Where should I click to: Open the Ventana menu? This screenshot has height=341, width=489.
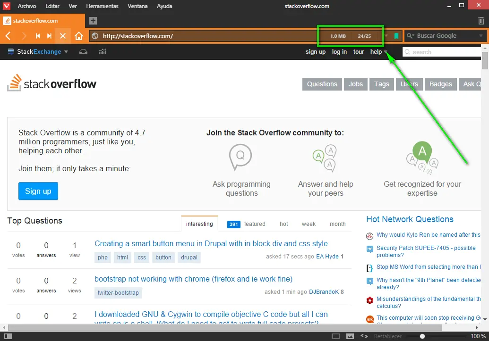(x=137, y=6)
